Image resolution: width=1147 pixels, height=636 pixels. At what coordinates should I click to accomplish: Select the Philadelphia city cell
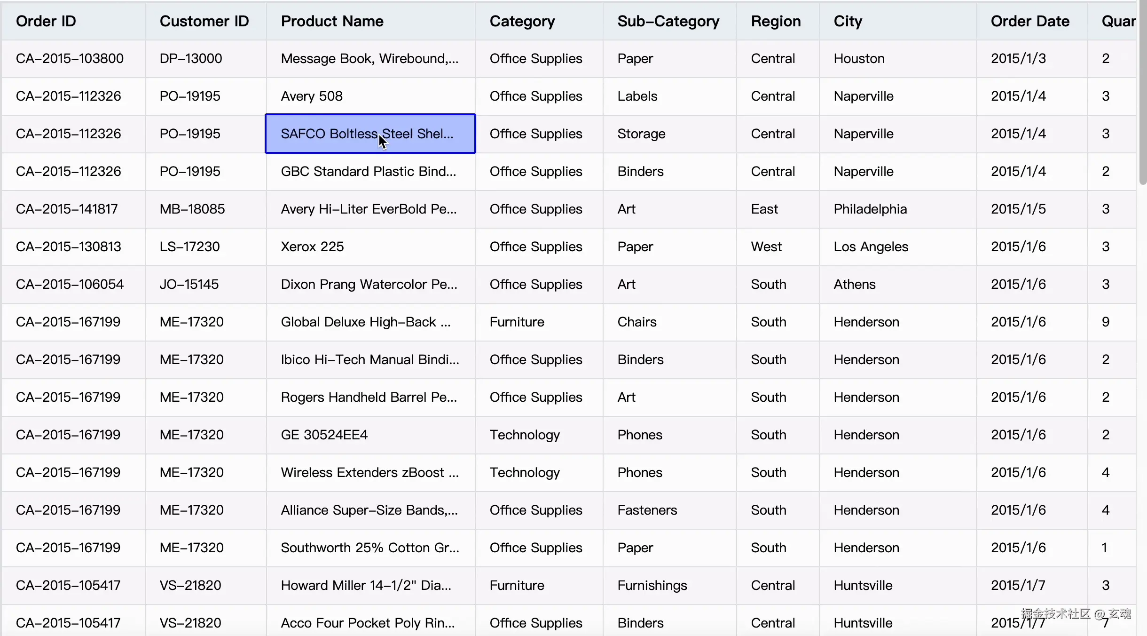[x=870, y=209]
